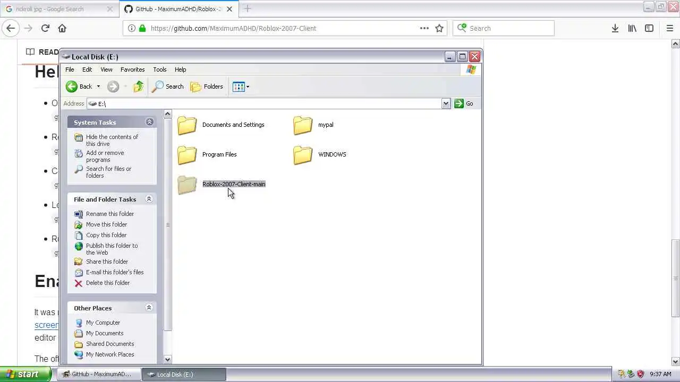Select the WINDOWS folder icon

pos(303,155)
